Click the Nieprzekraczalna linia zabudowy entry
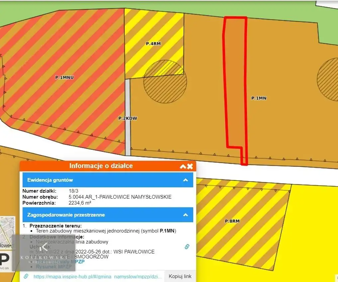 pos(72,242)
